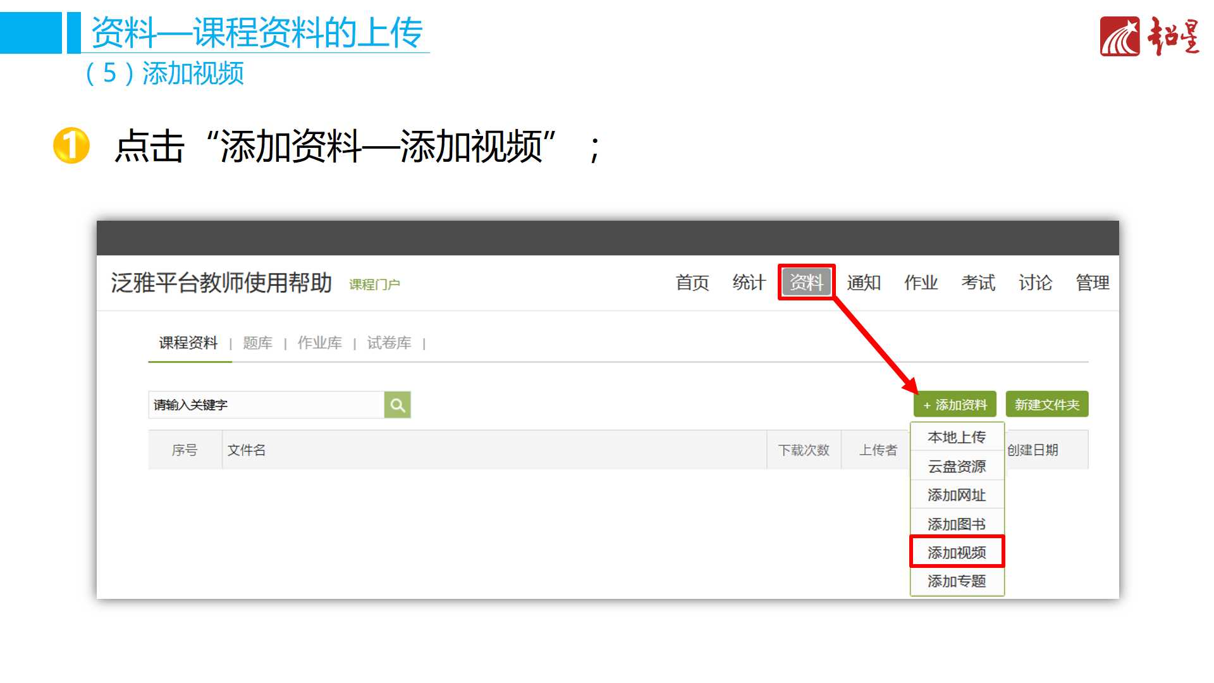Go to 首页 in top navigation
This screenshot has height=683, width=1214.
pos(692,283)
